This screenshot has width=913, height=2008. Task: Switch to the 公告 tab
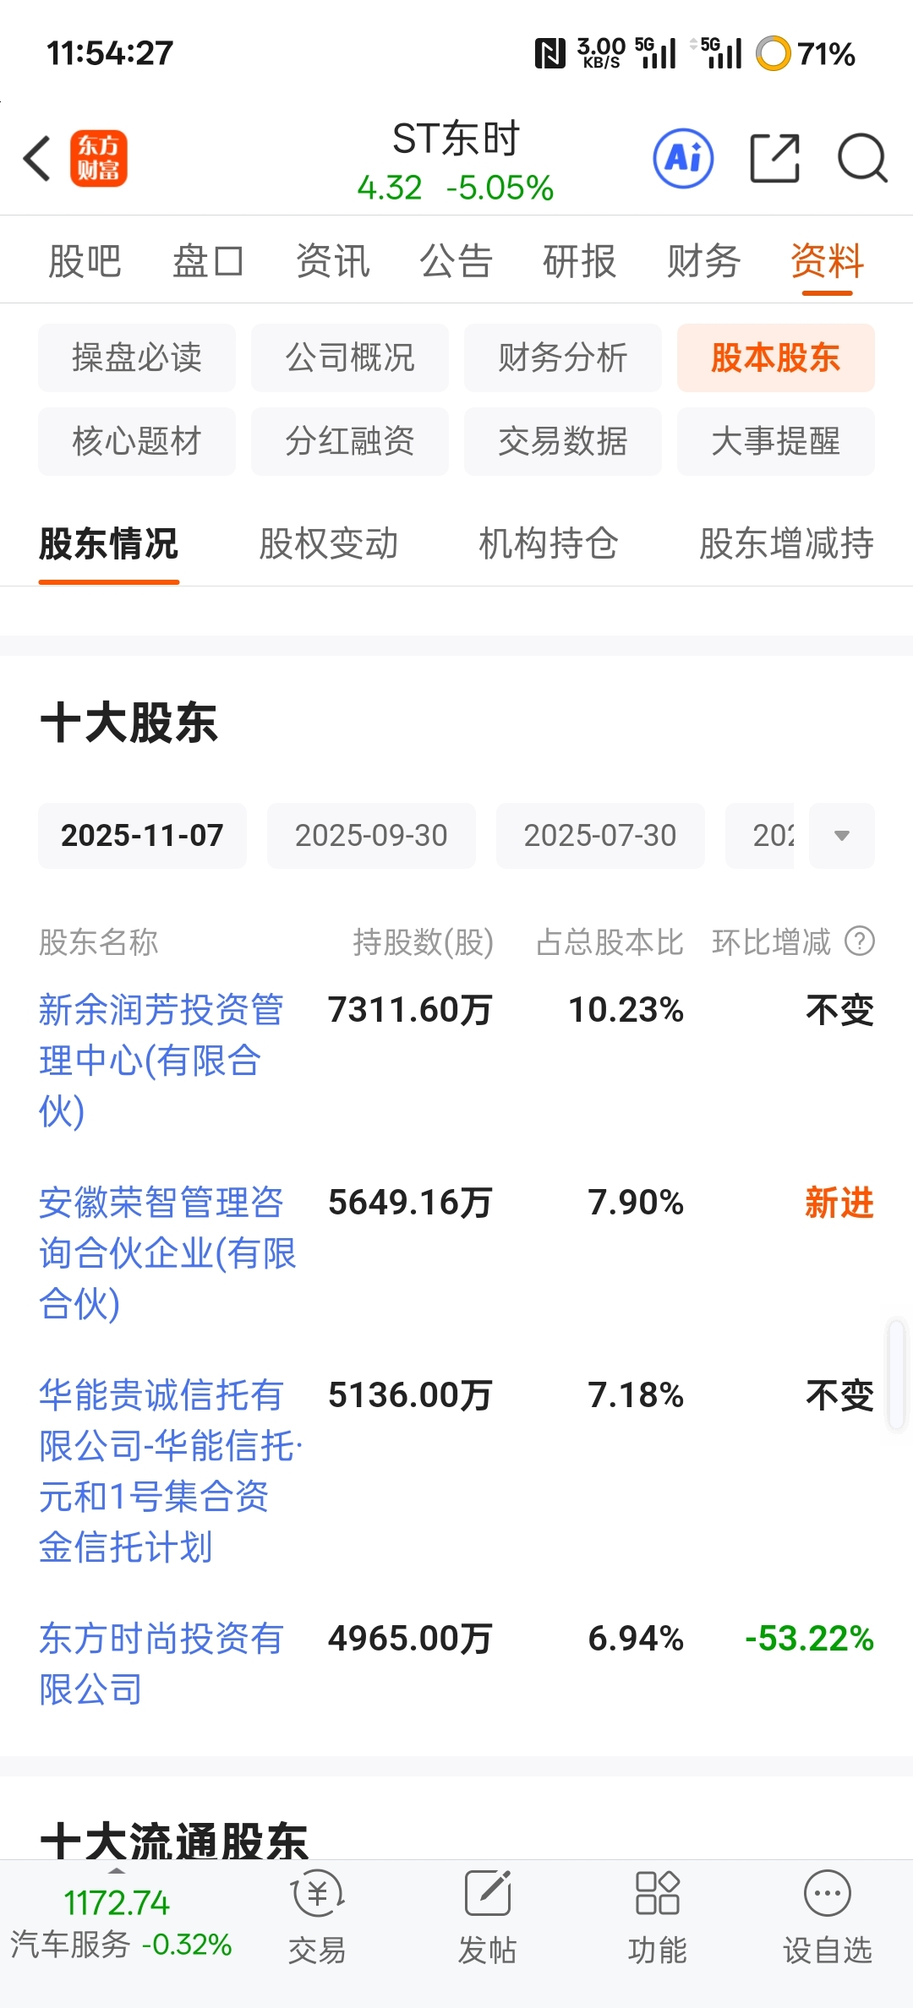click(x=456, y=260)
